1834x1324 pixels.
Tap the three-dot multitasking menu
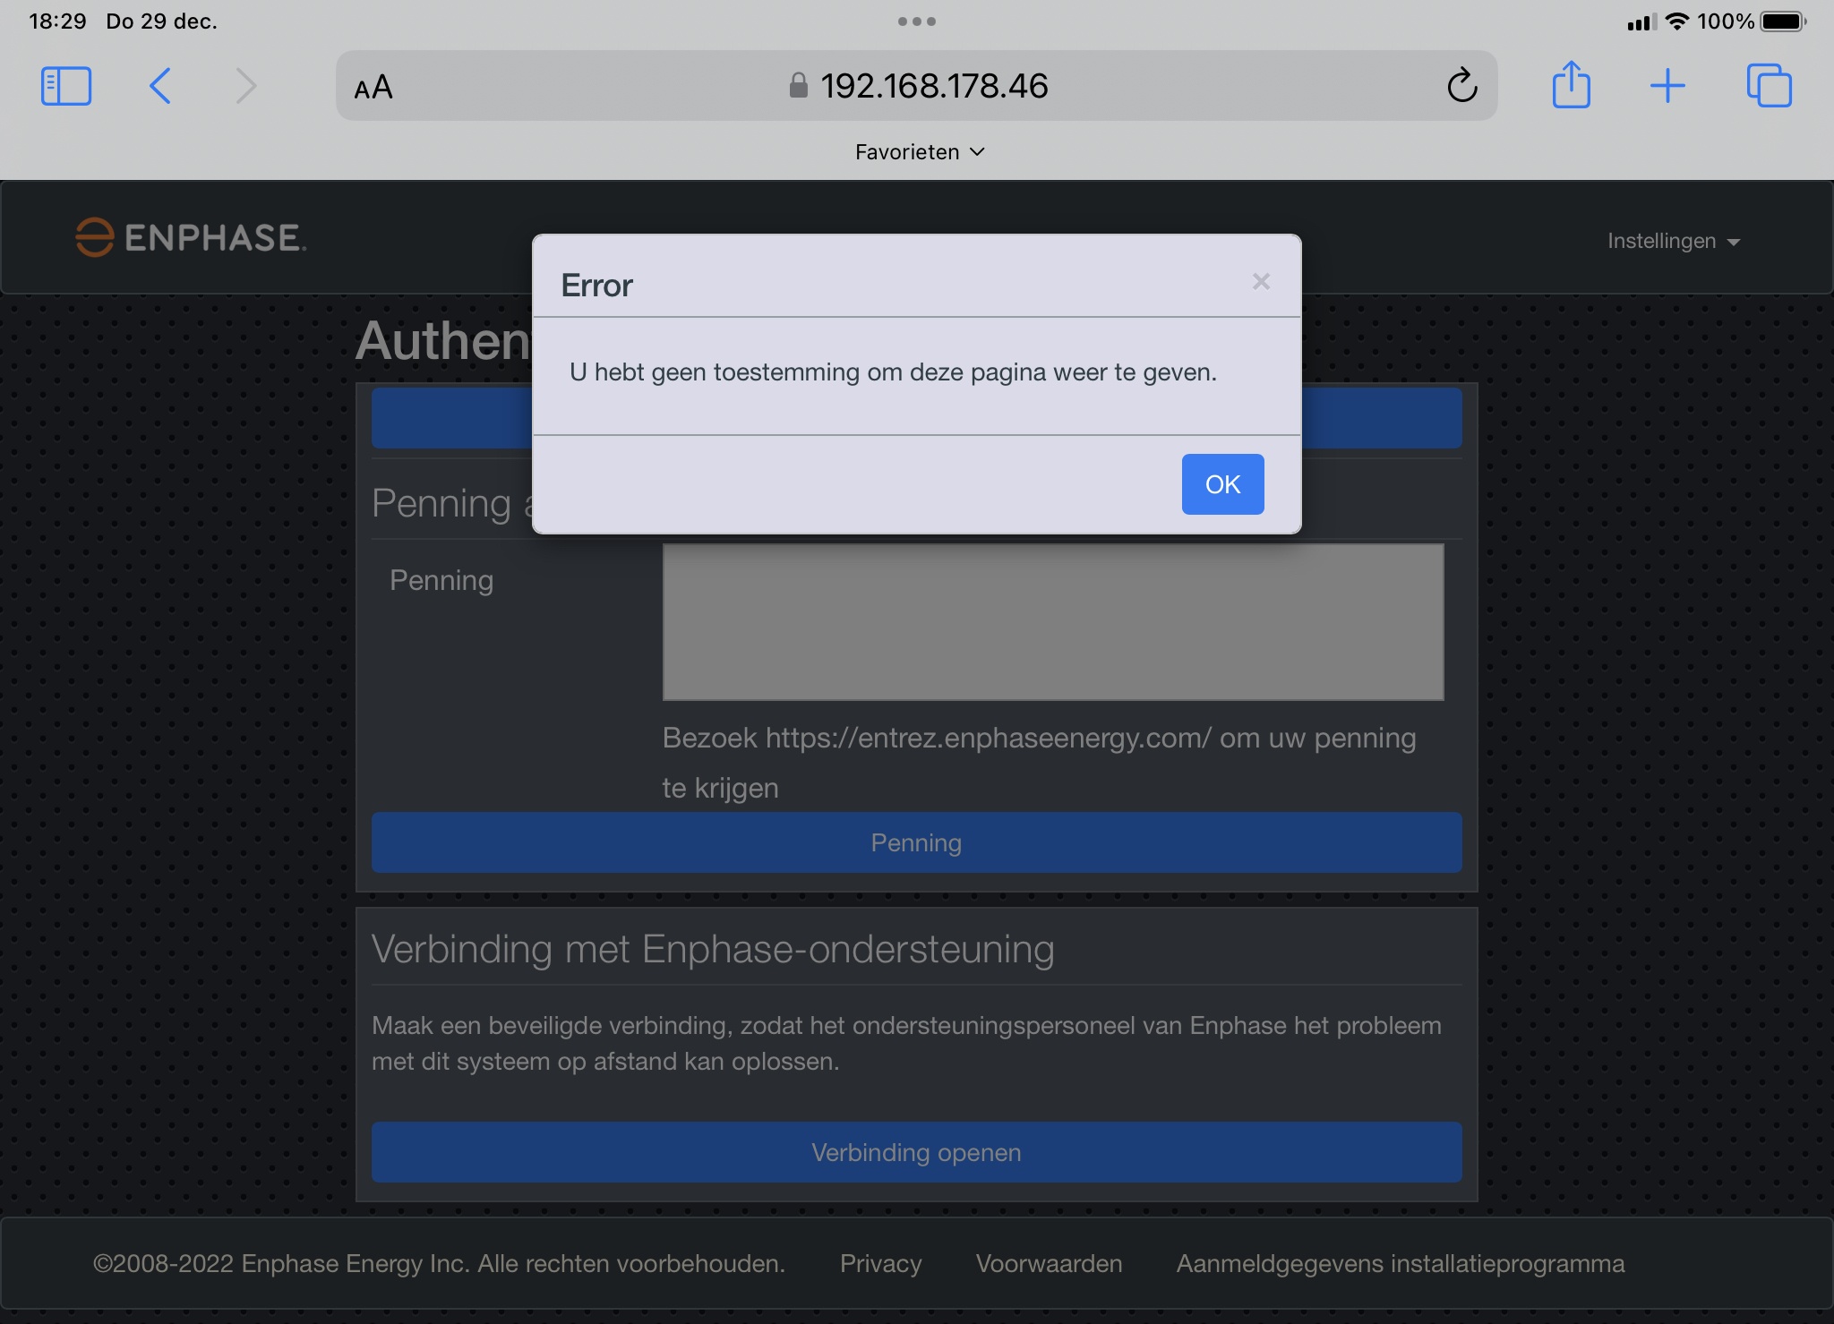[x=916, y=21]
